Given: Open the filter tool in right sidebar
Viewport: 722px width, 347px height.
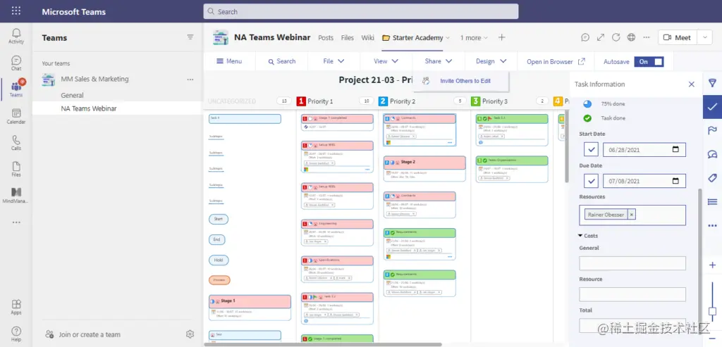Looking at the screenshot, I should (712, 83).
